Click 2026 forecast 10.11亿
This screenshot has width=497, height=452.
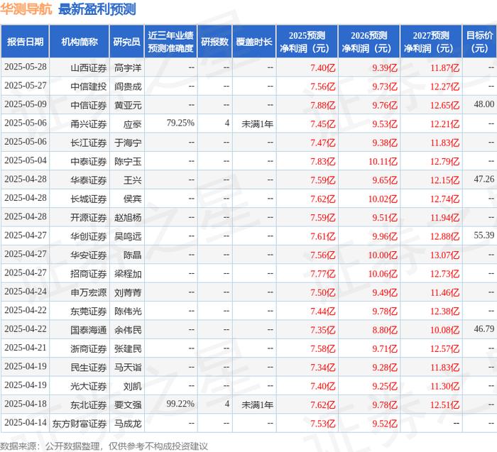[x=383, y=162]
